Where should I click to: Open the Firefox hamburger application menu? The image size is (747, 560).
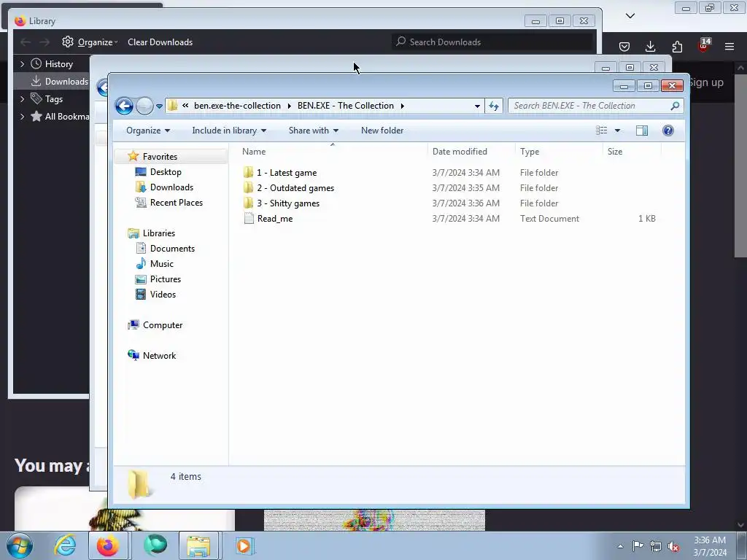729,47
